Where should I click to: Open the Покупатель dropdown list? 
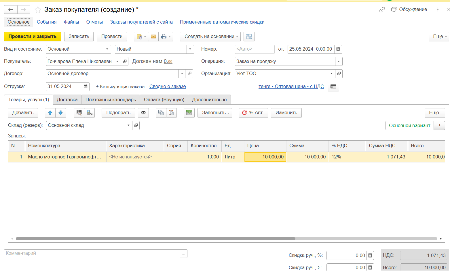[x=117, y=62]
